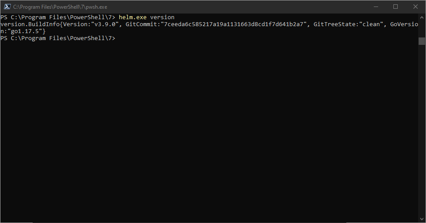Viewport: 426px width, 223px height.
Task: Click the scrollbar track above the thumb
Action: point(422,29)
